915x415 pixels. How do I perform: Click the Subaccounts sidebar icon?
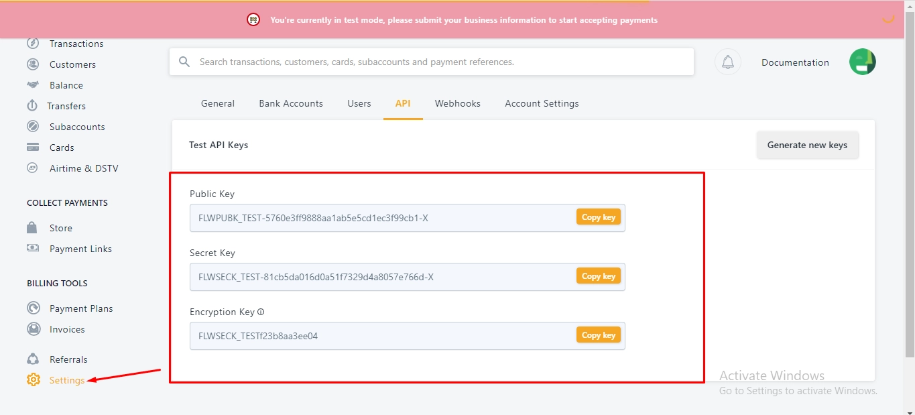[33, 127]
